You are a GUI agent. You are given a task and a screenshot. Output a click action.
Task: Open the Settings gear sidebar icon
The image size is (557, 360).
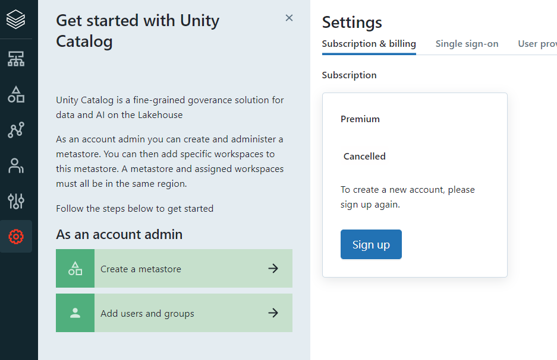coord(16,236)
